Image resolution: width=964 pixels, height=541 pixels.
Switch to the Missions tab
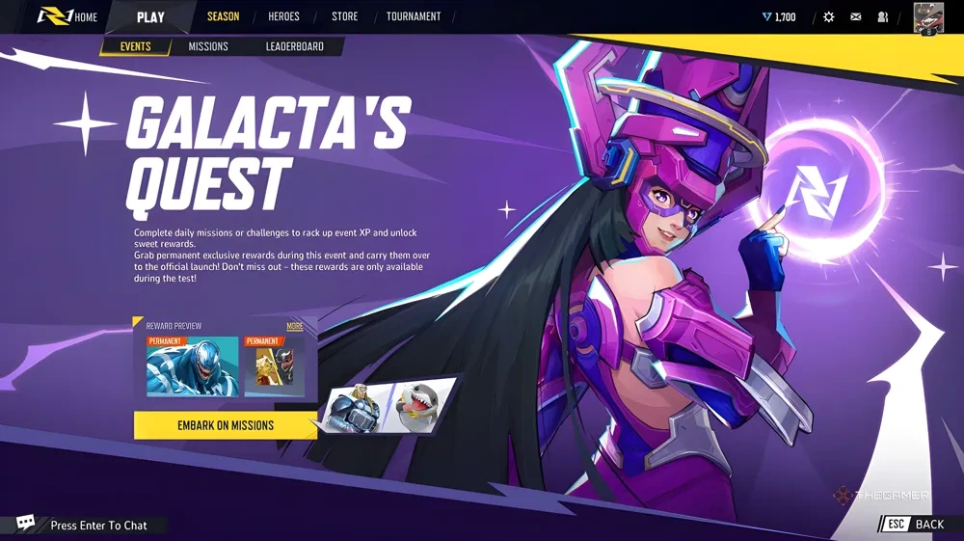coord(208,46)
